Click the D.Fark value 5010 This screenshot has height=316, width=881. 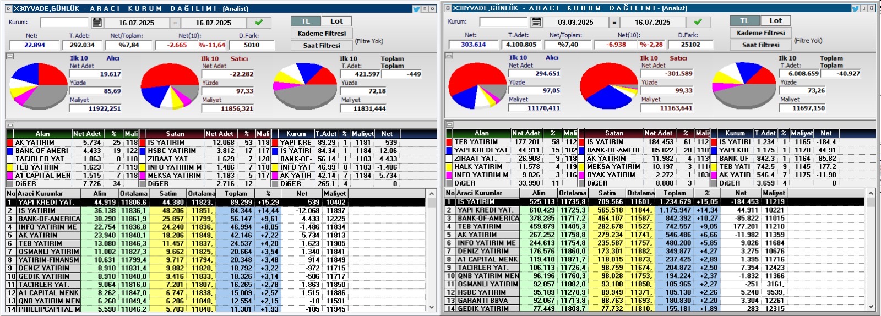[252, 45]
